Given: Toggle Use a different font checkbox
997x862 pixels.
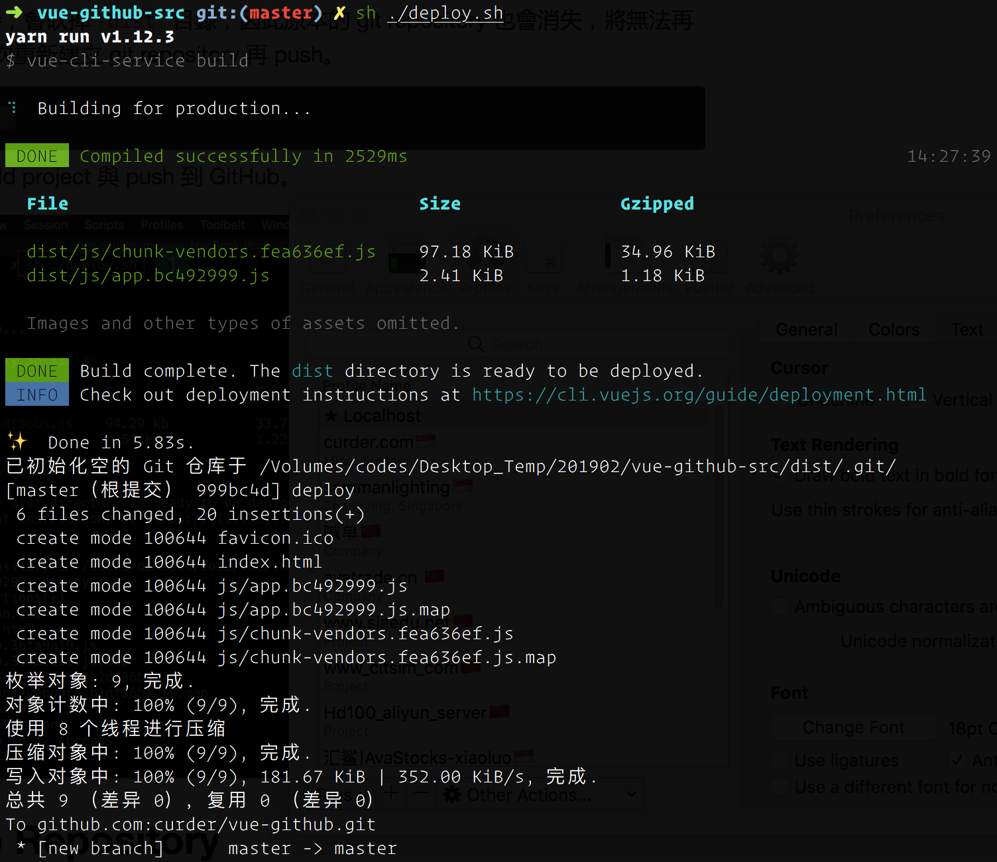Looking at the screenshot, I should (780, 787).
